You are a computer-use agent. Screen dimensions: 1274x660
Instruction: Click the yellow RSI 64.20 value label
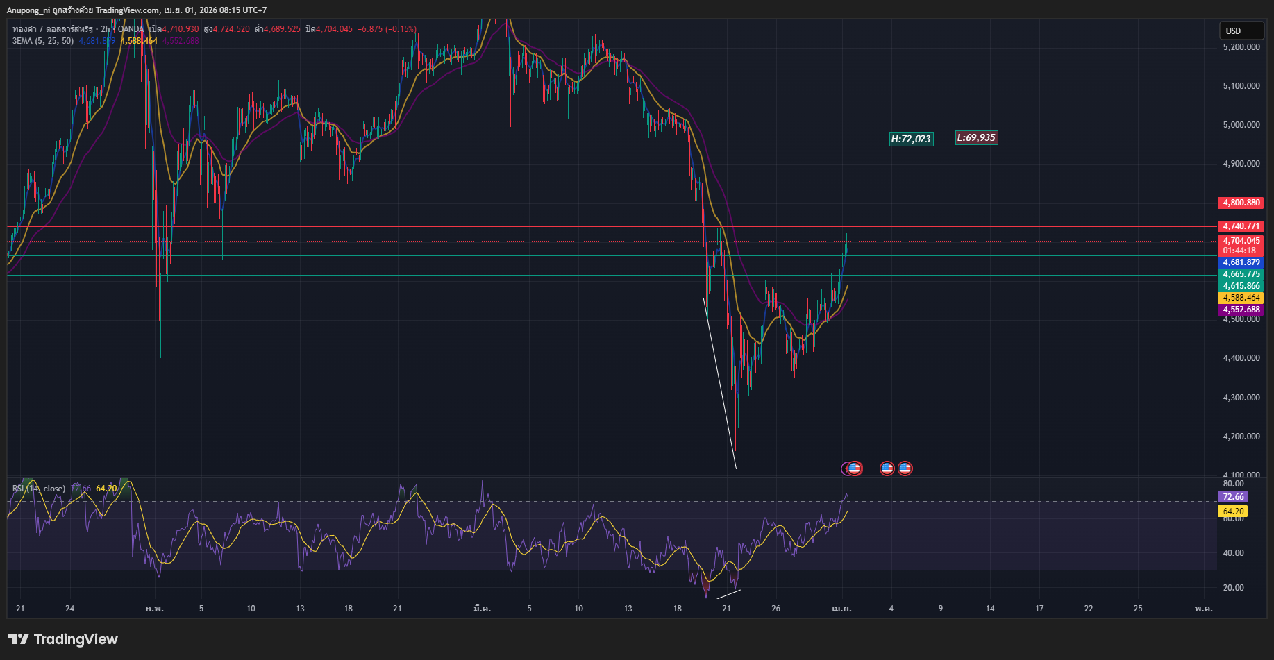1233,511
